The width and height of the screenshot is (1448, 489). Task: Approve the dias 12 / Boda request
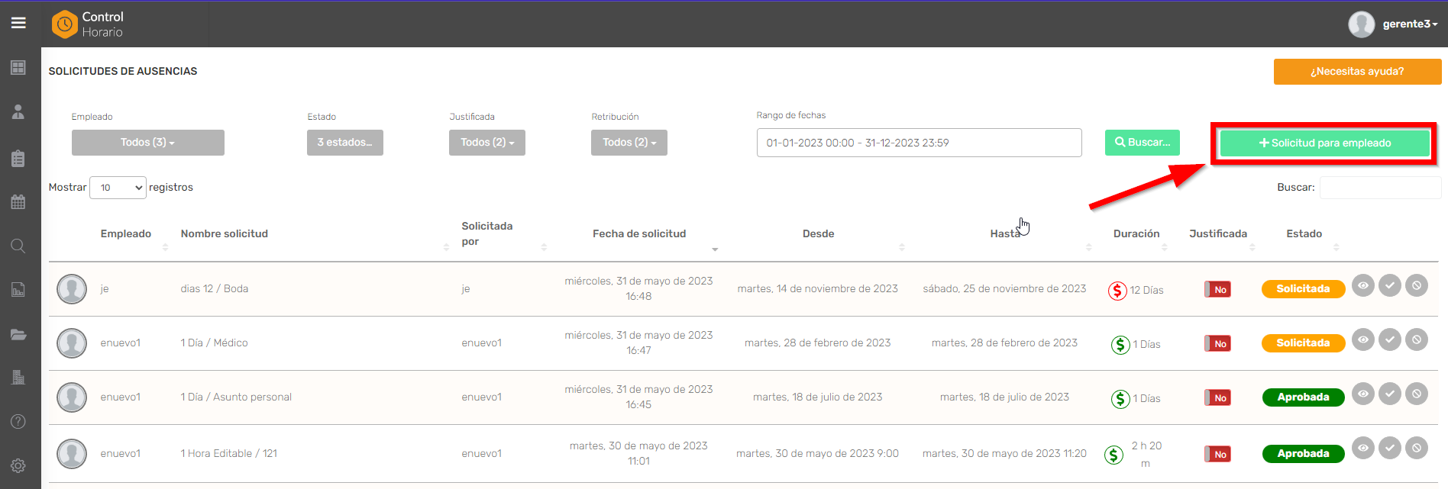[1390, 285]
